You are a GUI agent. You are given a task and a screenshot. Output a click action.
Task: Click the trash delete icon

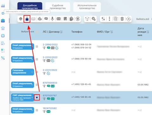tap(122, 19)
